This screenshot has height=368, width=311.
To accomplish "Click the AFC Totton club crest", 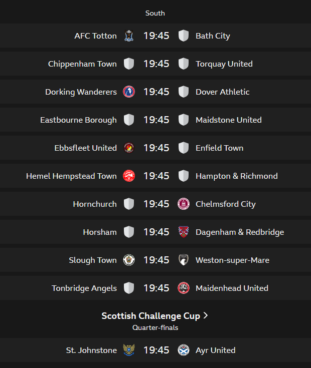I will click(x=129, y=36).
